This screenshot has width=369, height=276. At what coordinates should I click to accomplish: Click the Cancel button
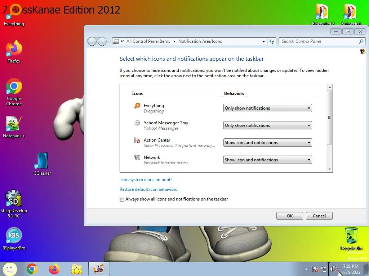pos(319,216)
